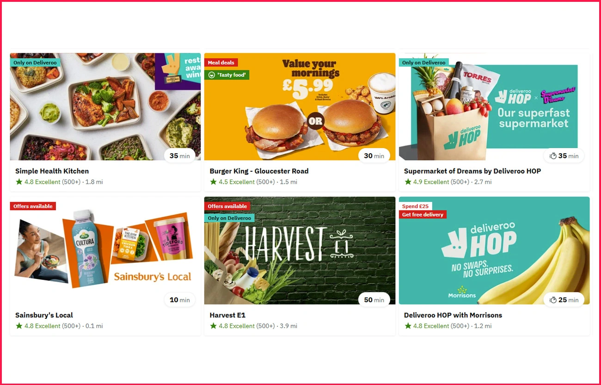Select the 'Offers available' tag on Sainsbury's Local

33,206
